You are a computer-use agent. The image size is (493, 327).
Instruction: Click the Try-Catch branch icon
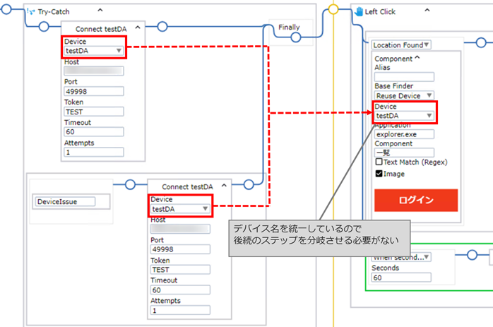(30, 12)
